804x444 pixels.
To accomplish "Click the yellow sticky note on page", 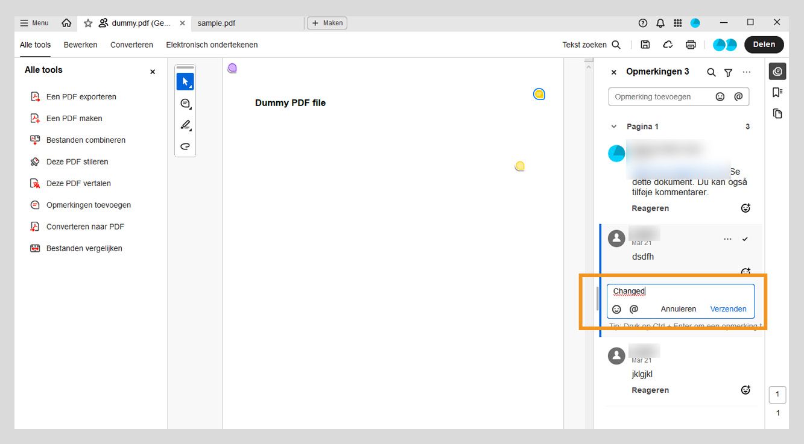I will [519, 166].
